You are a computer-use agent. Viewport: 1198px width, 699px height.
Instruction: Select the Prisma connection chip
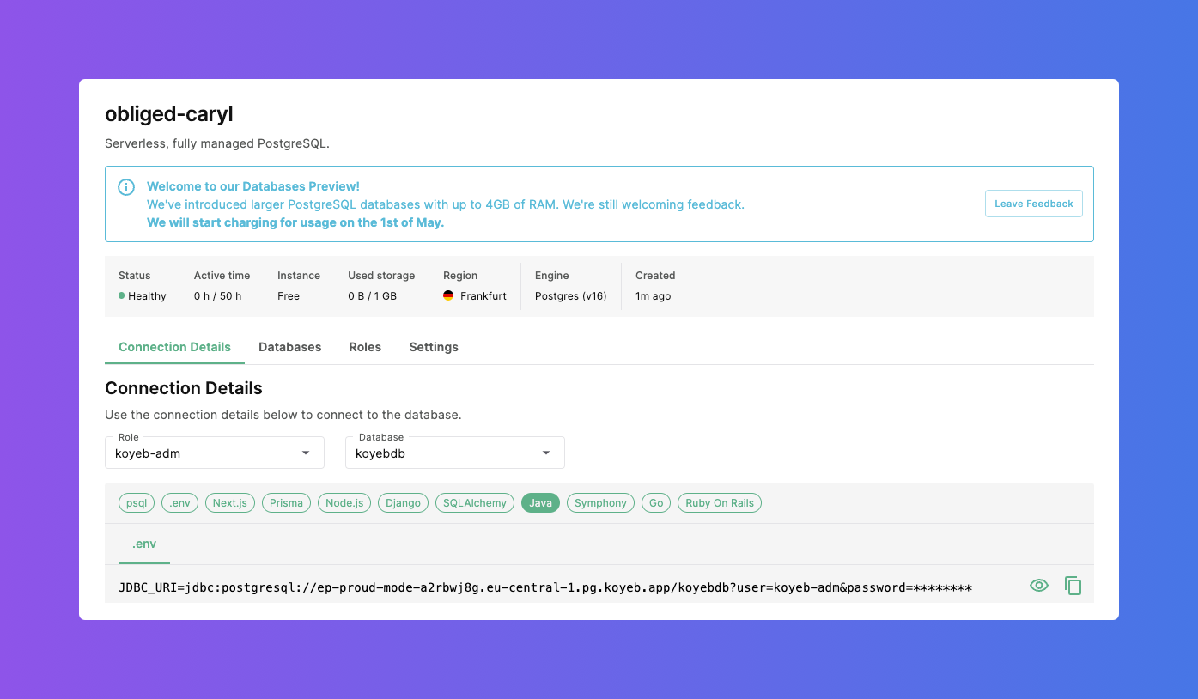286,503
